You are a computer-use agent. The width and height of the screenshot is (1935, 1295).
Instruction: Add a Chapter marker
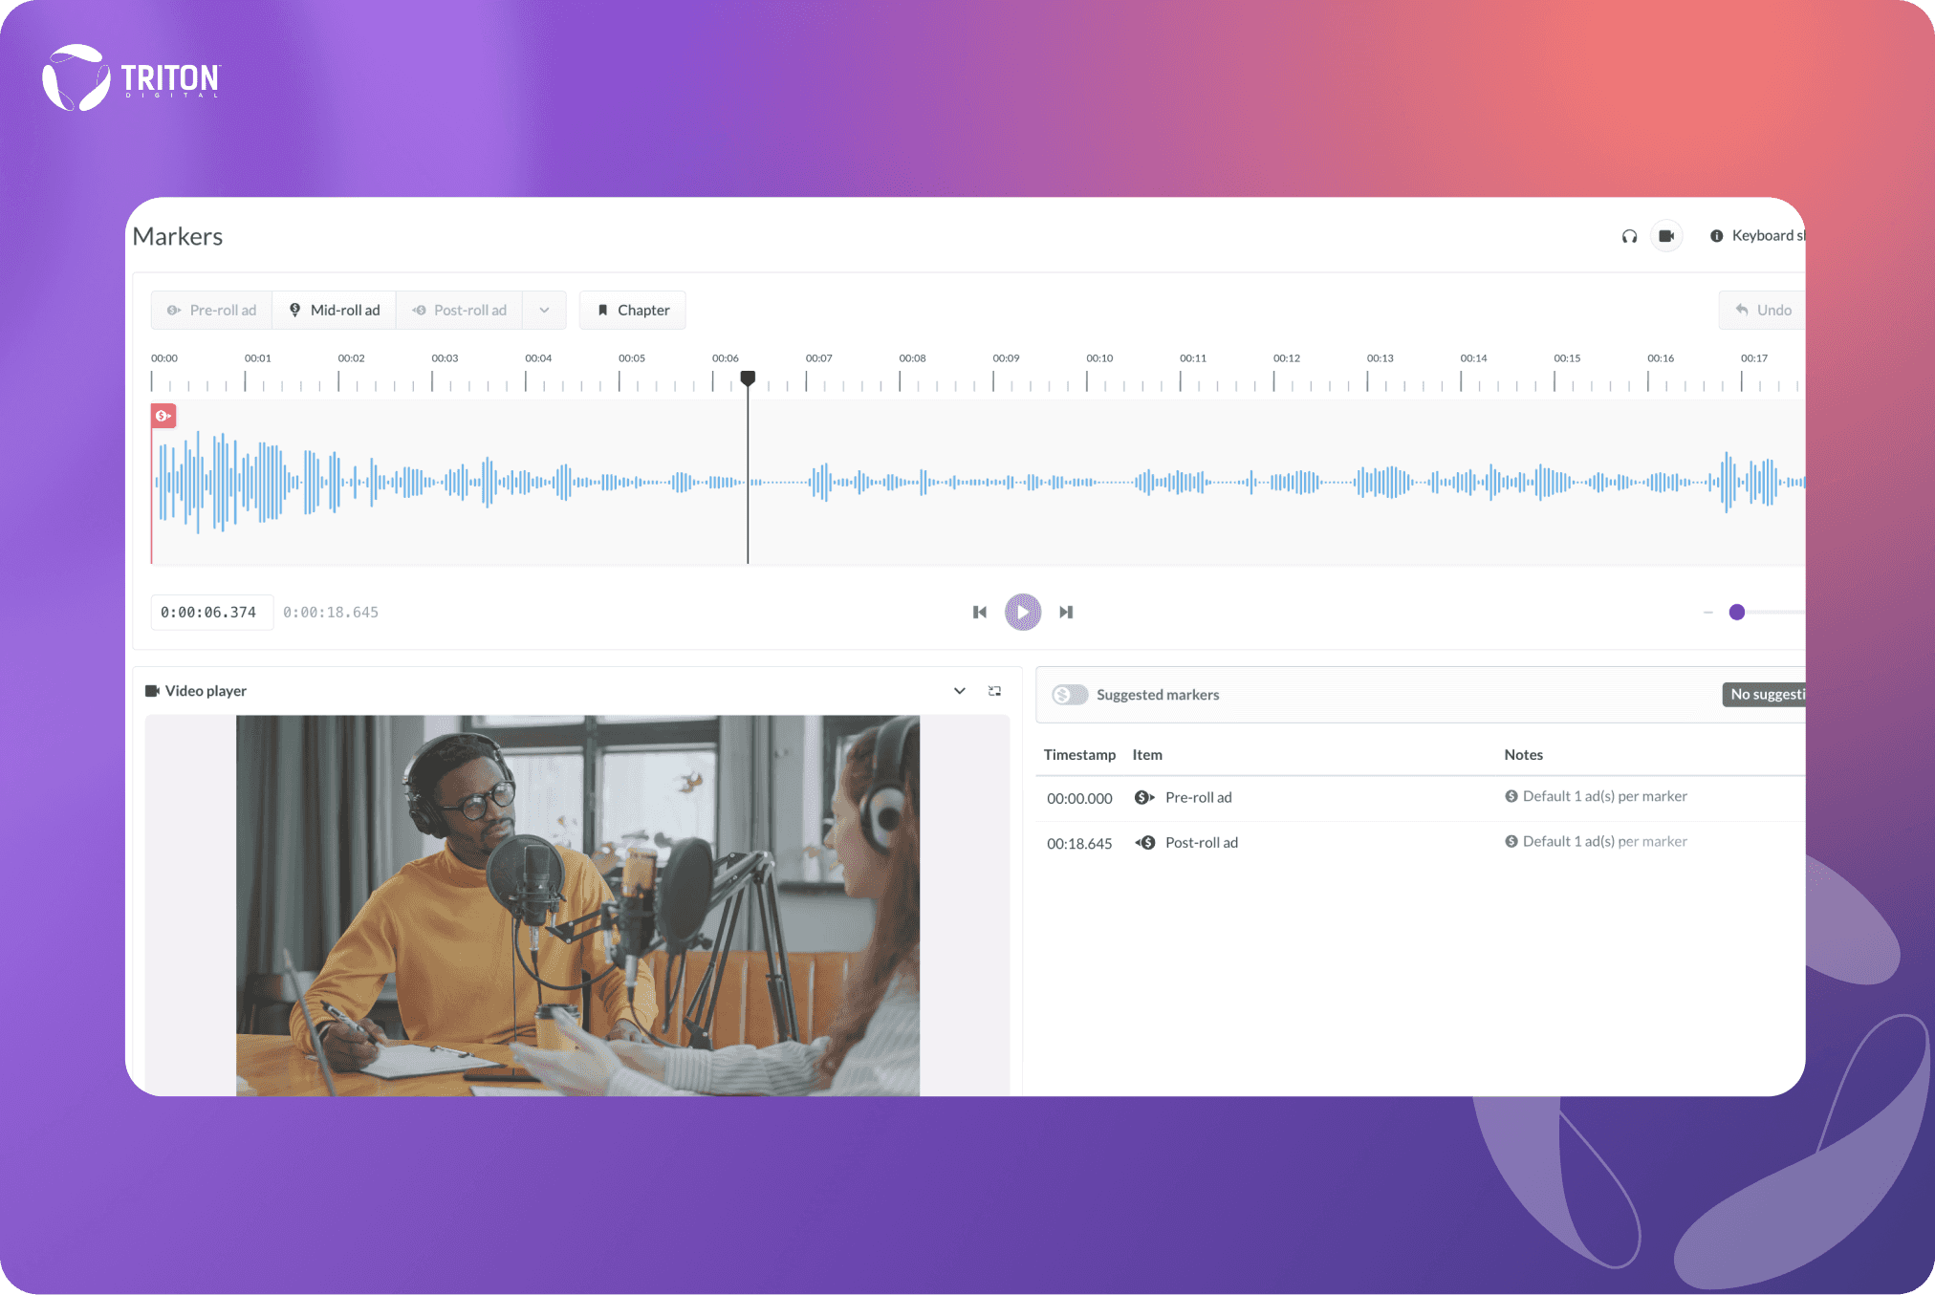click(632, 311)
